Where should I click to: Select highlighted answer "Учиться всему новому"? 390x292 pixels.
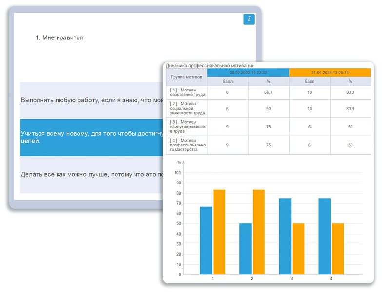[x=91, y=137]
